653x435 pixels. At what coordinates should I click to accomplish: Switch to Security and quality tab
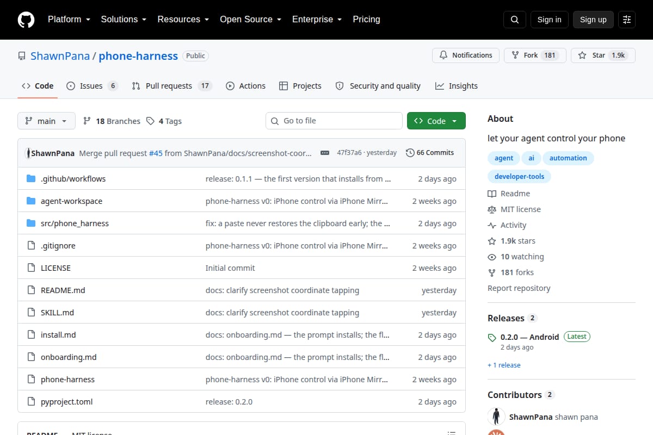[378, 86]
